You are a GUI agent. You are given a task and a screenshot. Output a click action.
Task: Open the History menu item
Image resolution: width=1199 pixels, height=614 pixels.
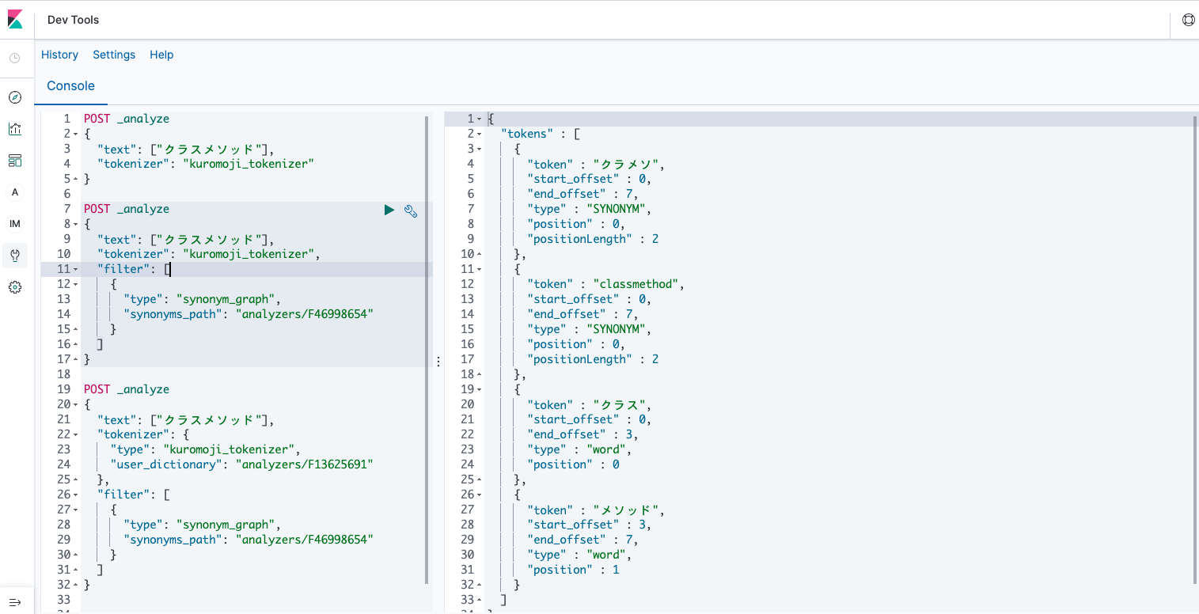59,55
